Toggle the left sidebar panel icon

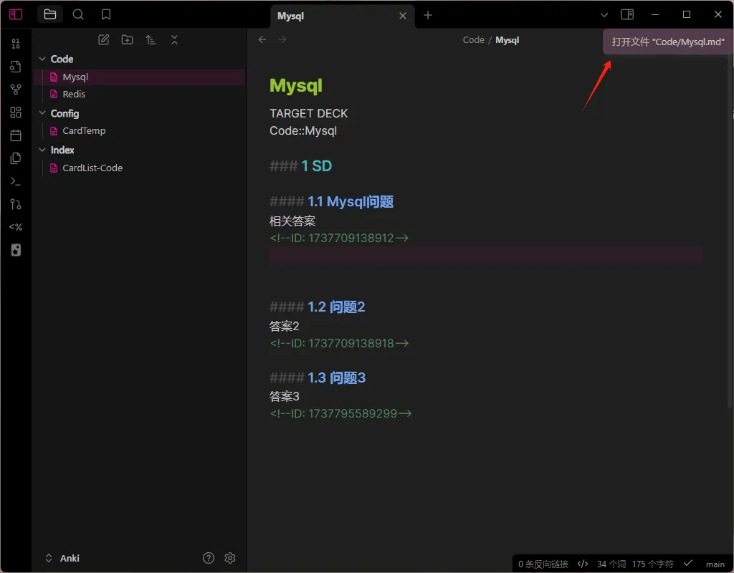(x=16, y=14)
